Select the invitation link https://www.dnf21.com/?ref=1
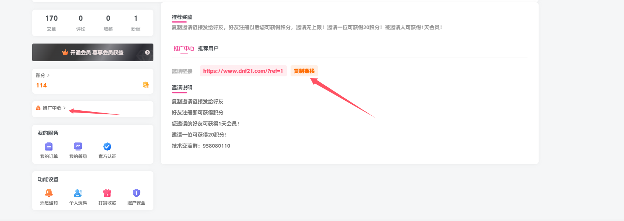The width and height of the screenshot is (624, 221). tap(243, 71)
